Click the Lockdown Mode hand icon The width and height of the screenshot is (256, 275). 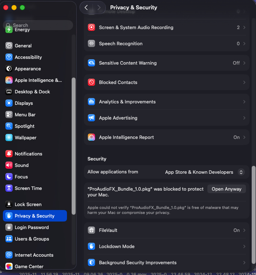pos(91,247)
